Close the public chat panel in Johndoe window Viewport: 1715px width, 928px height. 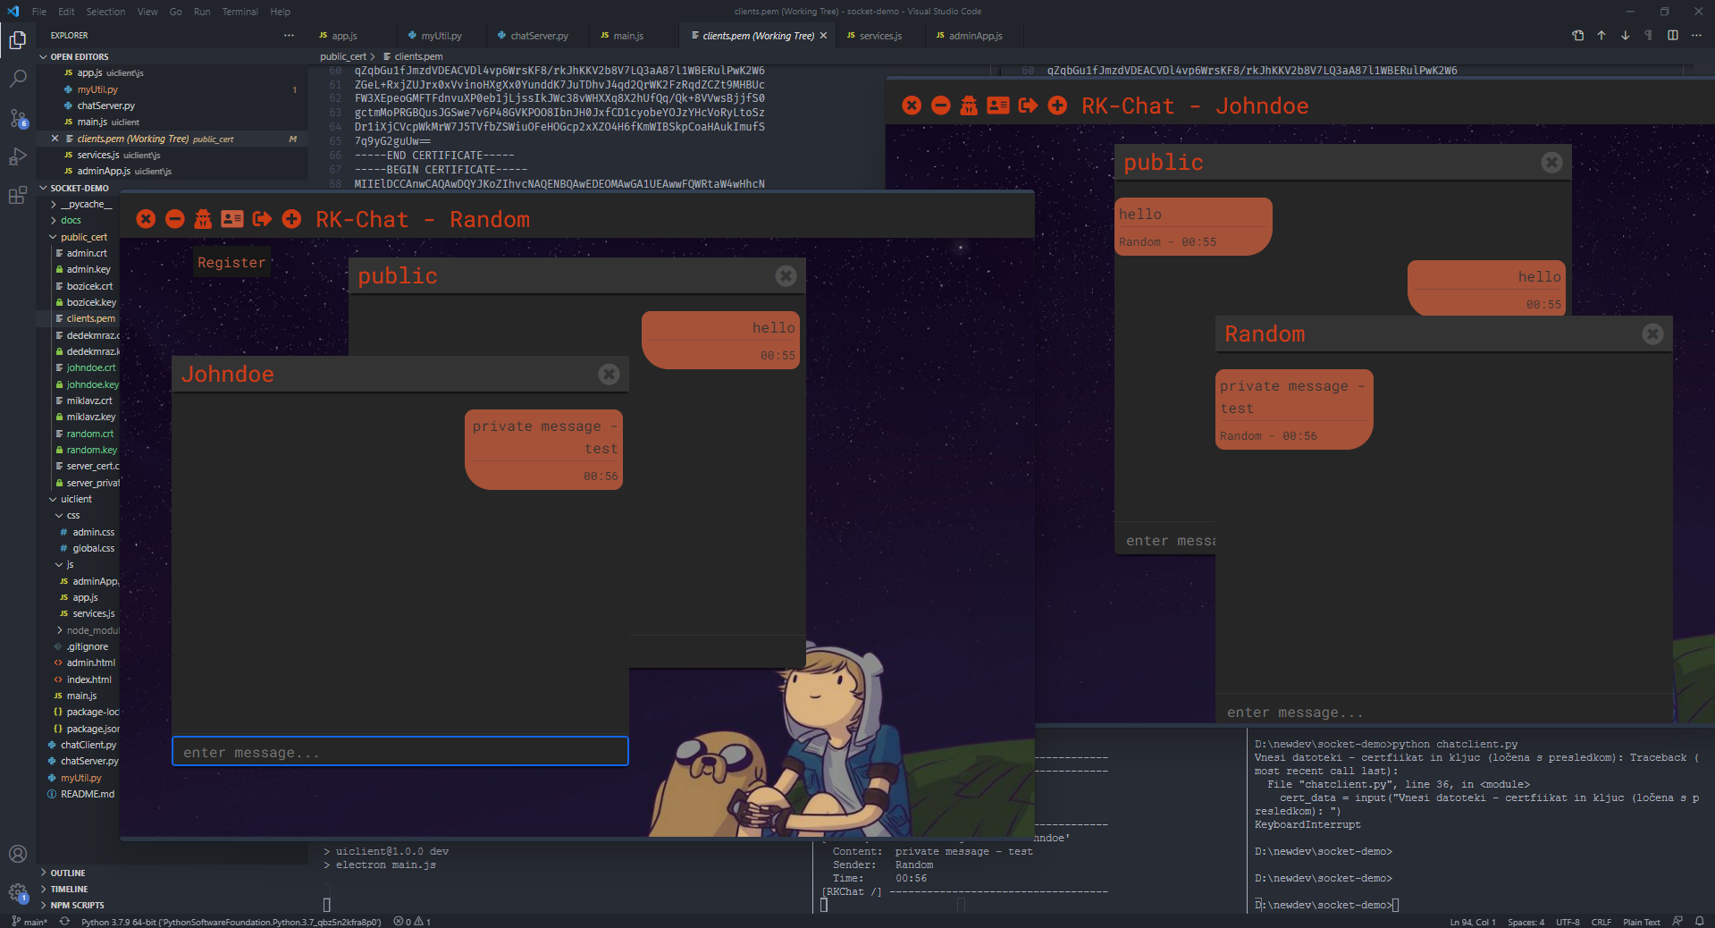pyautogui.click(x=1551, y=162)
